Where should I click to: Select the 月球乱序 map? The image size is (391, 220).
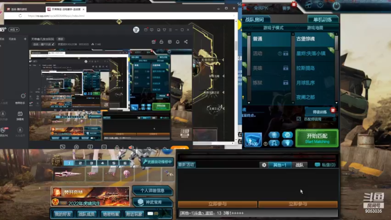click(315, 83)
